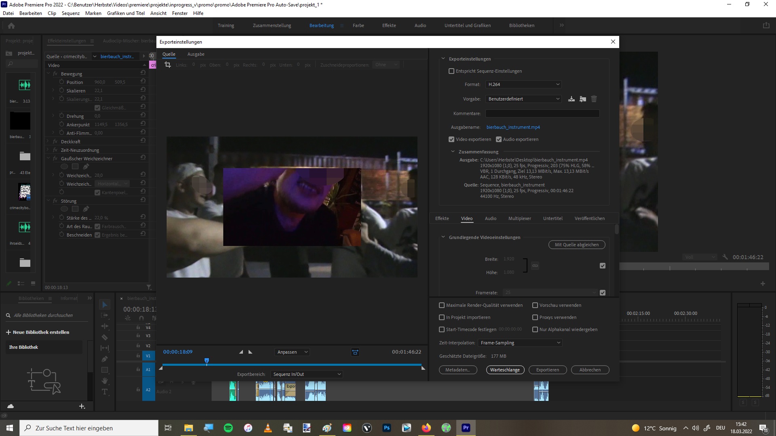Open the Multiplexer tab
The image size is (776, 436).
tap(519, 218)
